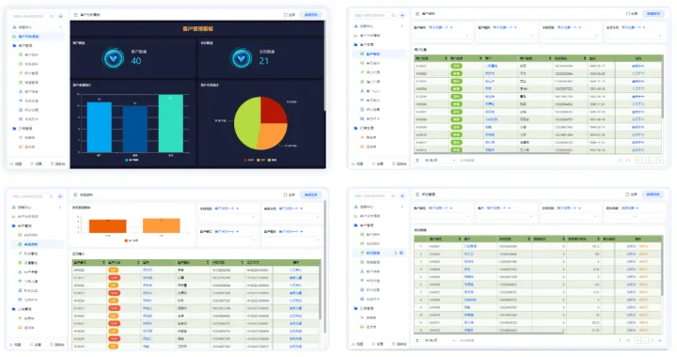Image resolution: width=677 pixels, height=357 pixels.
Task: Expand the 流程中心 chevron in the dashboard sidebar
Action: 60,27
